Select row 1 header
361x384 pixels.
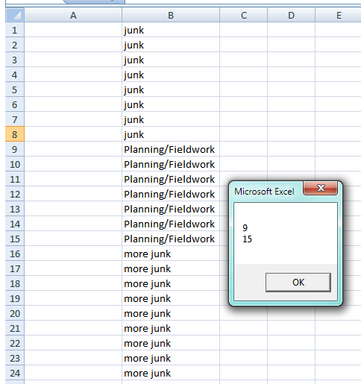(x=15, y=30)
